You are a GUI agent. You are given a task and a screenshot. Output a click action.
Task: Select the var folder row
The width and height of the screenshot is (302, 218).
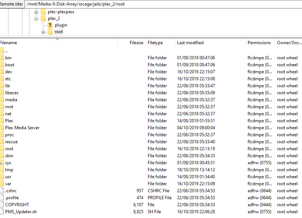(x=151, y=184)
